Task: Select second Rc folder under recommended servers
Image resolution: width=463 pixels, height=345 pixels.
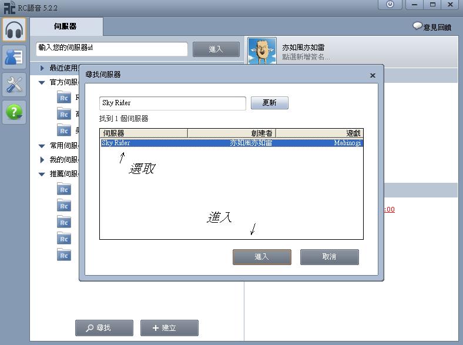Action: pos(64,206)
